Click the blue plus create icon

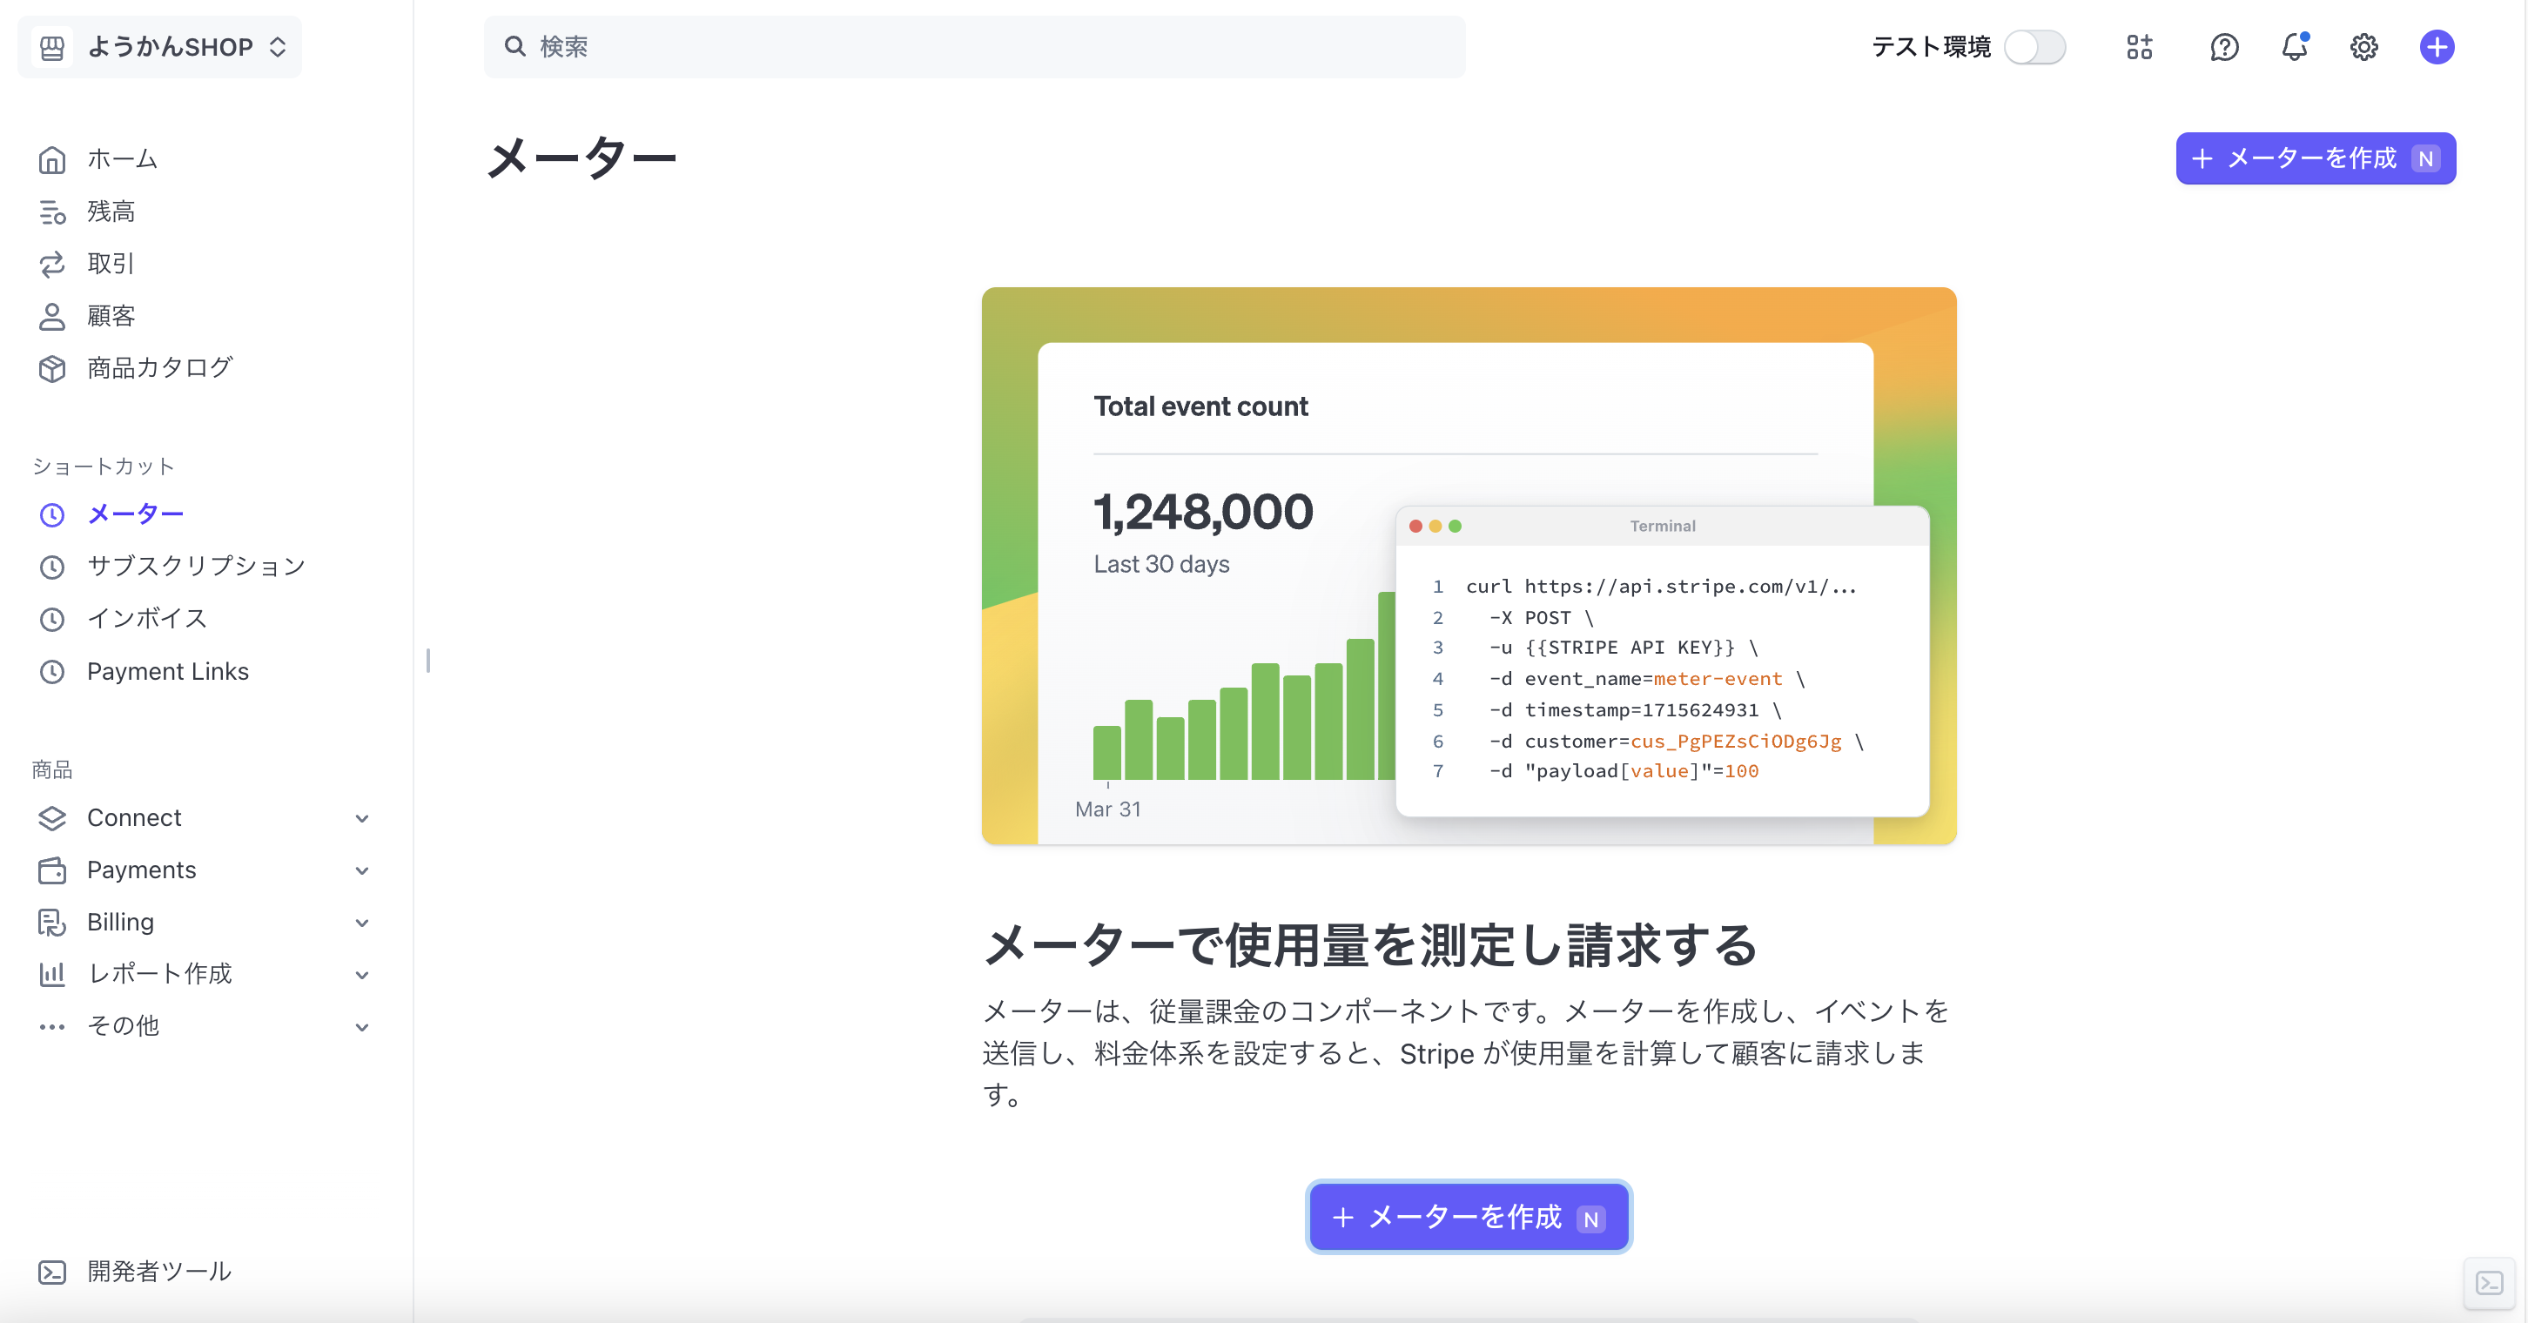point(2436,47)
